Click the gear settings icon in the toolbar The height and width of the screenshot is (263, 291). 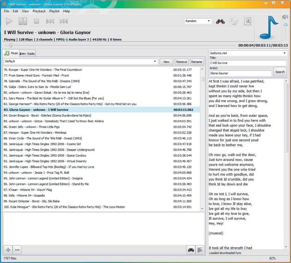pyautogui.click(x=234, y=21)
